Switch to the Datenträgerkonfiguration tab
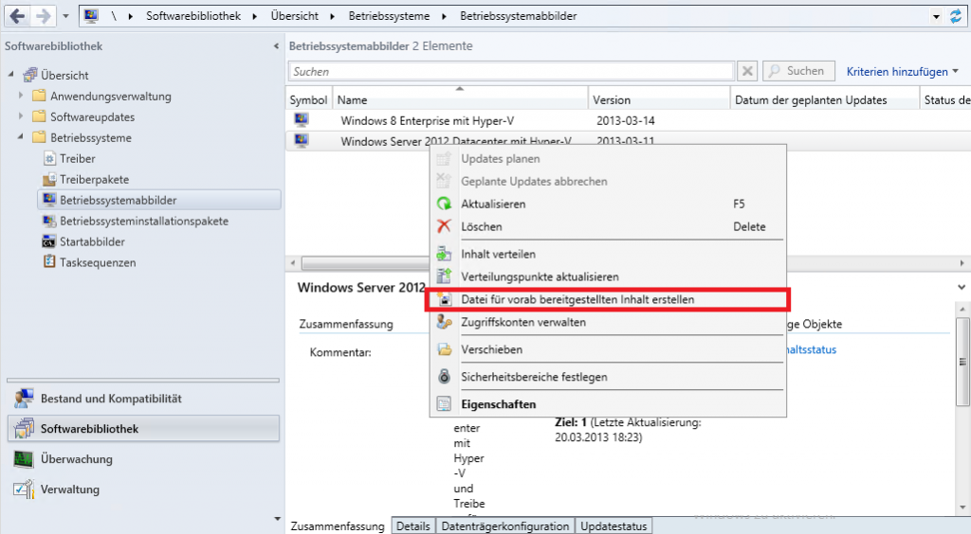The image size is (971, 534). 505,526
